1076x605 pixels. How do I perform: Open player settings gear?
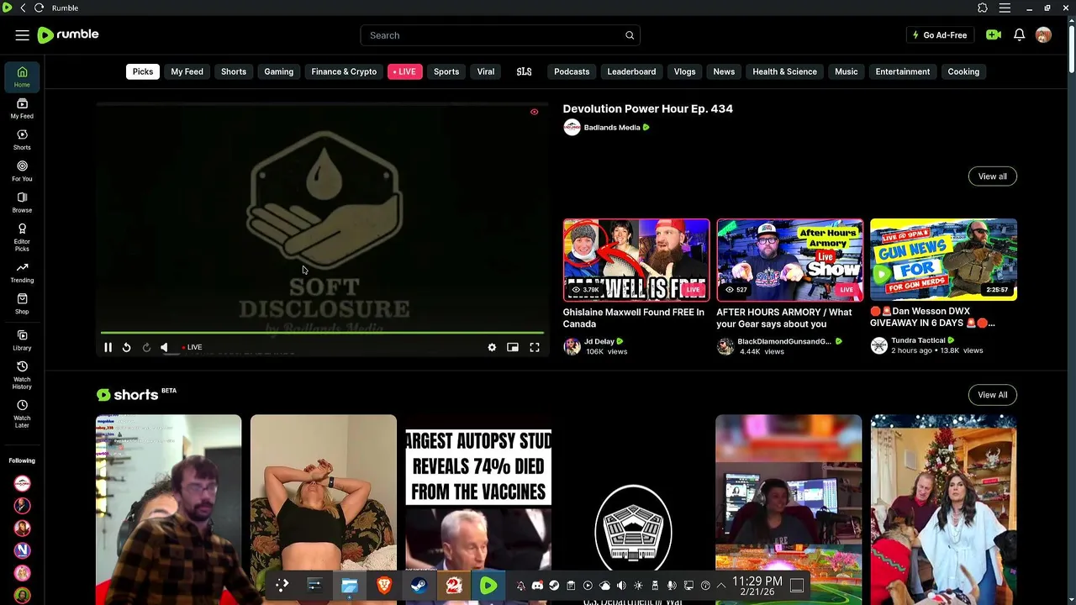click(x=492, y=347)
